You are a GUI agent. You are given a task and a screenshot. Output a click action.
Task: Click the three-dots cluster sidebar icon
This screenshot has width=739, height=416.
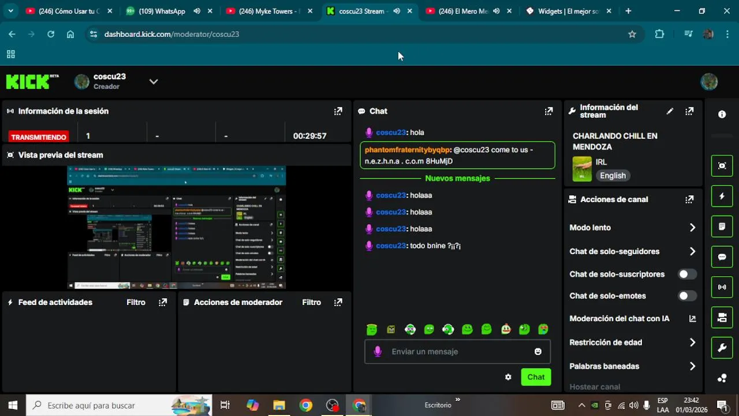point(722,378)
